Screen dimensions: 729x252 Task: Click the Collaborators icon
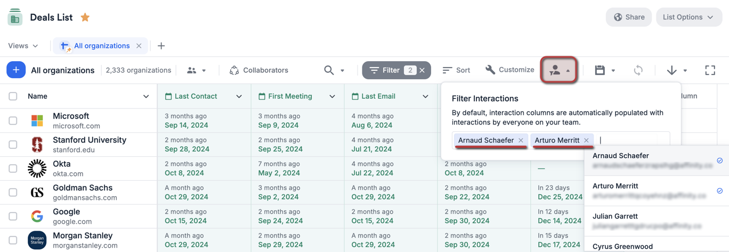(x=234, y=70)
